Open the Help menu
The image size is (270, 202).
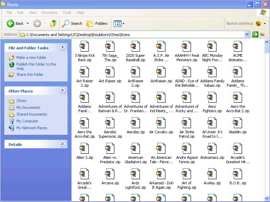80,13
